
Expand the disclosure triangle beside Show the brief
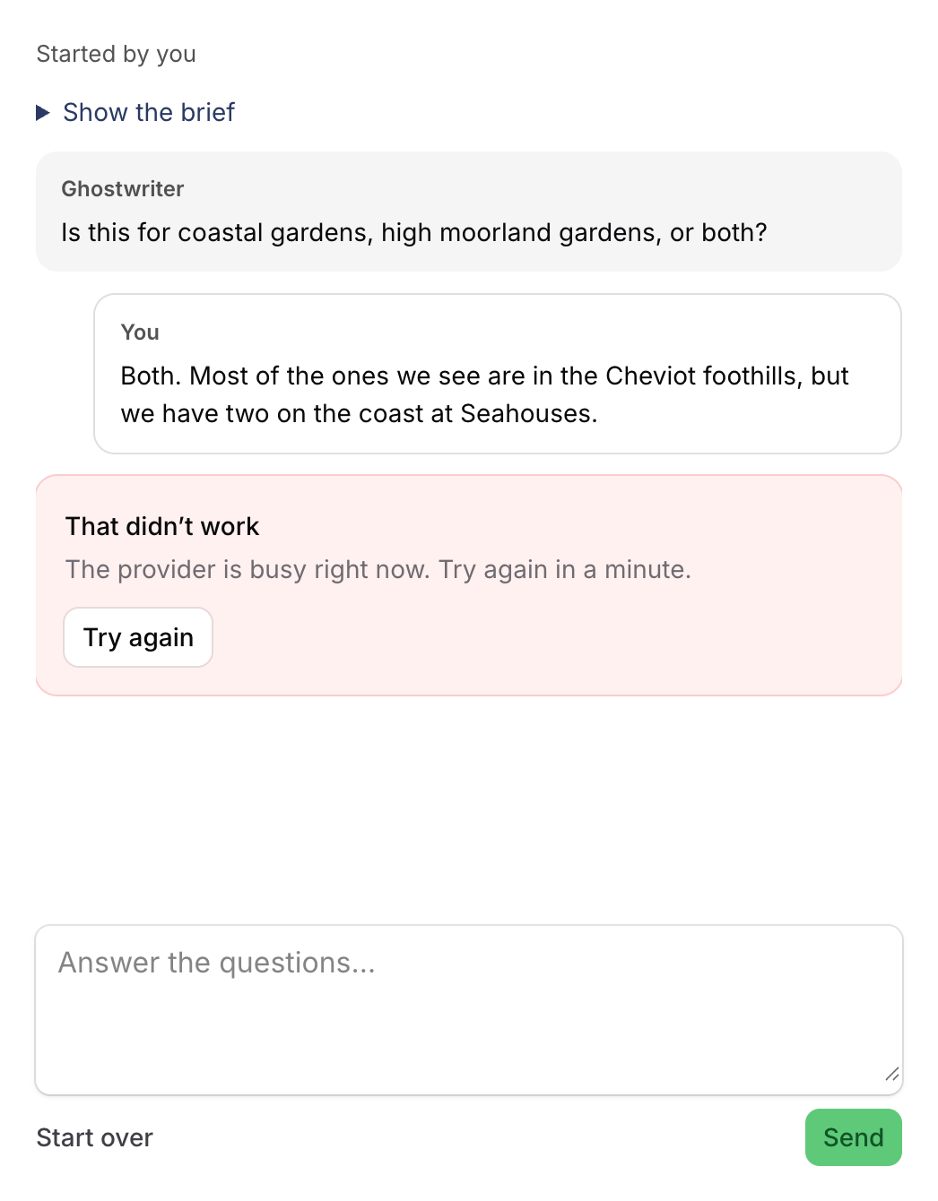43,113
